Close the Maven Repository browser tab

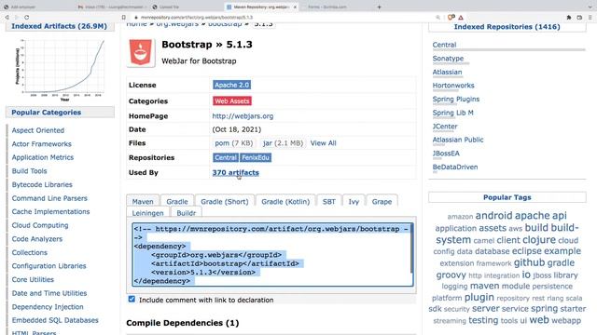coord(295,7)
